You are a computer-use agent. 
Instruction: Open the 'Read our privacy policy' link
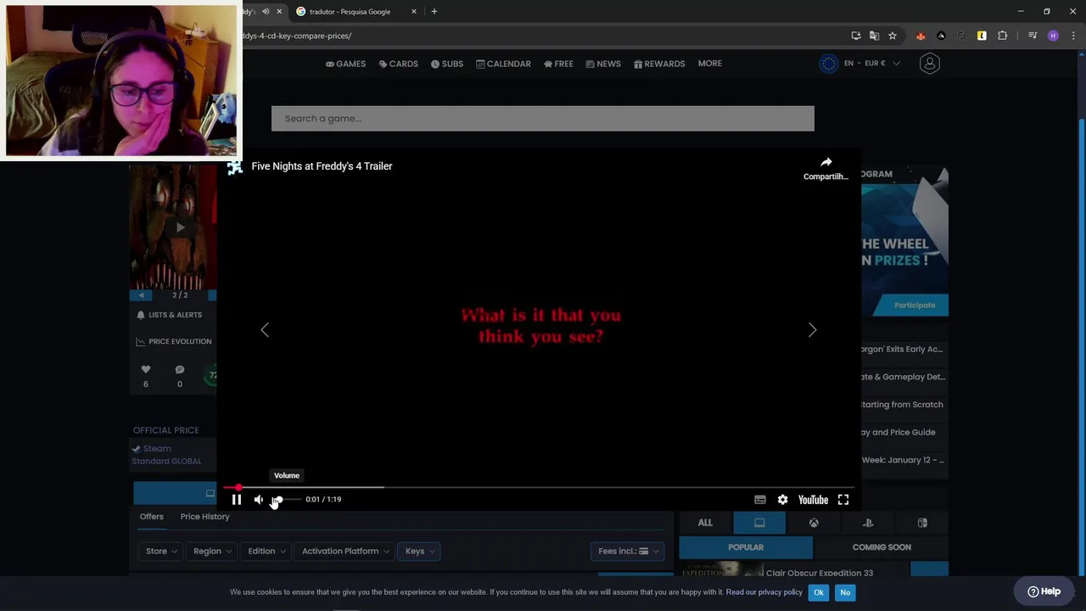pos(764,592)
